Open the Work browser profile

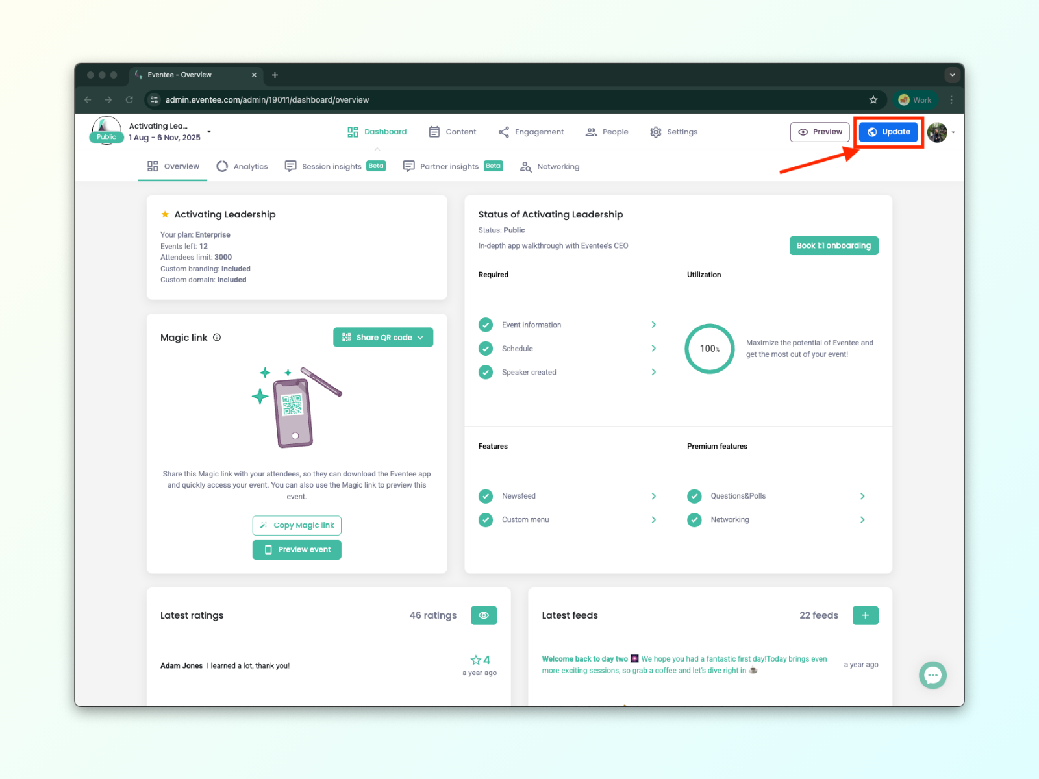tap(915, 100)
